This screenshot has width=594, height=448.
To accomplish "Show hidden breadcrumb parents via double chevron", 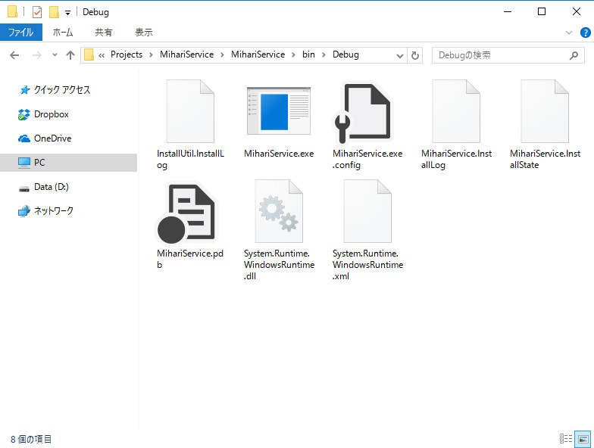I will (102, 55).
